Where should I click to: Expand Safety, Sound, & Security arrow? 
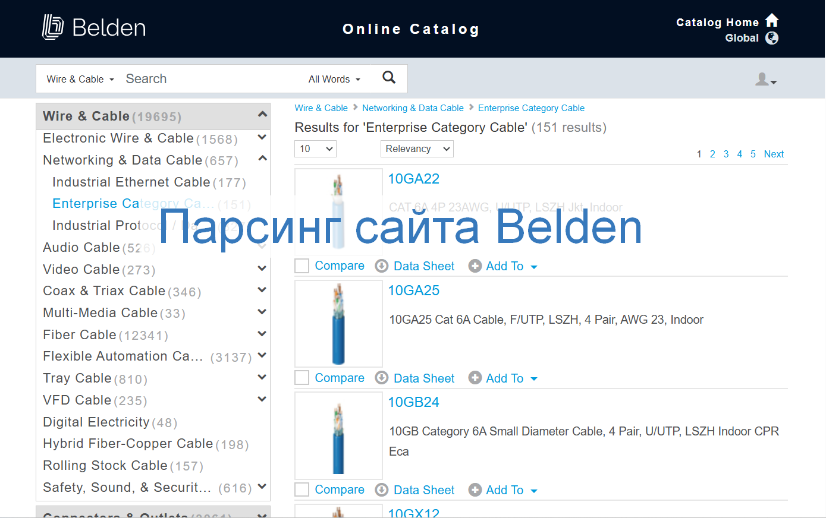click(x=262, y=487)
